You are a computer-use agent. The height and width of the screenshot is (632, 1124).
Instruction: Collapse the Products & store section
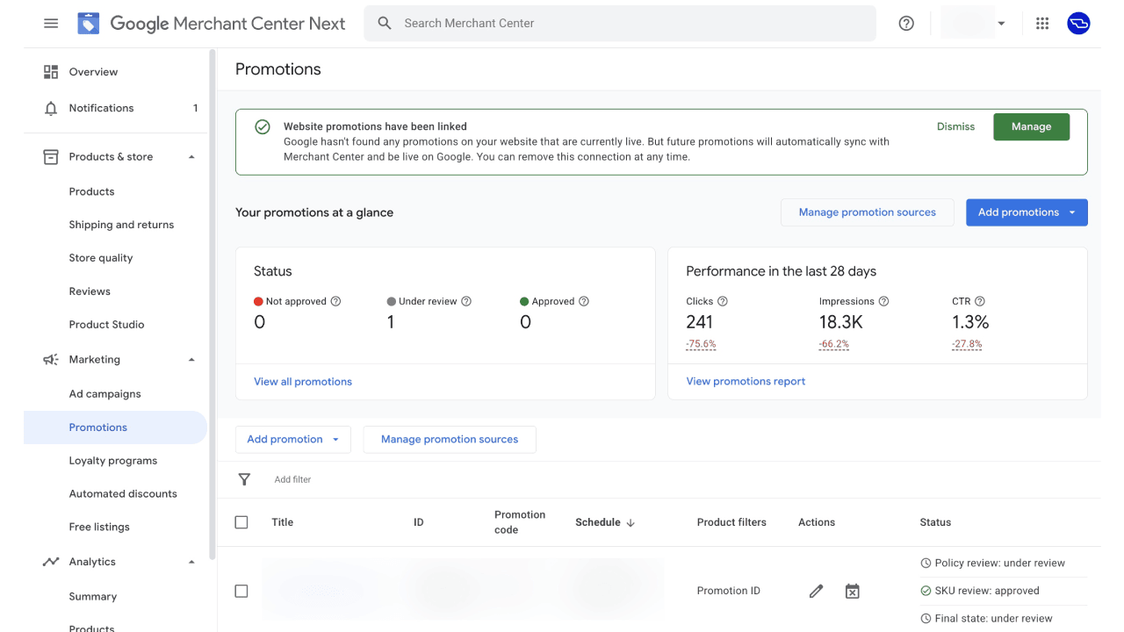click(191, 157)
